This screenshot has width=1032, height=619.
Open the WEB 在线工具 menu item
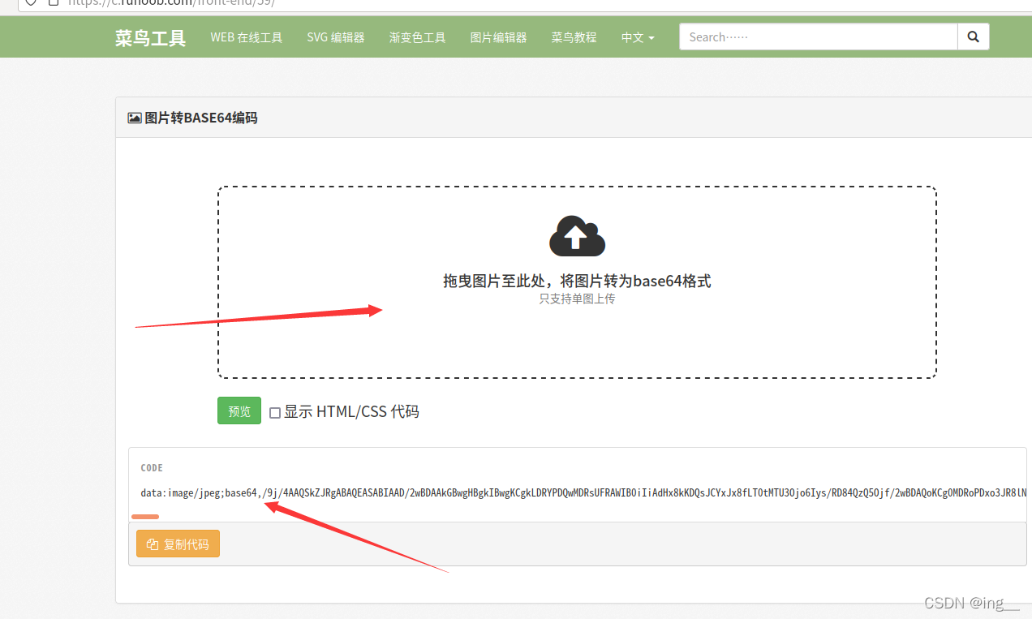click(247, 37)
